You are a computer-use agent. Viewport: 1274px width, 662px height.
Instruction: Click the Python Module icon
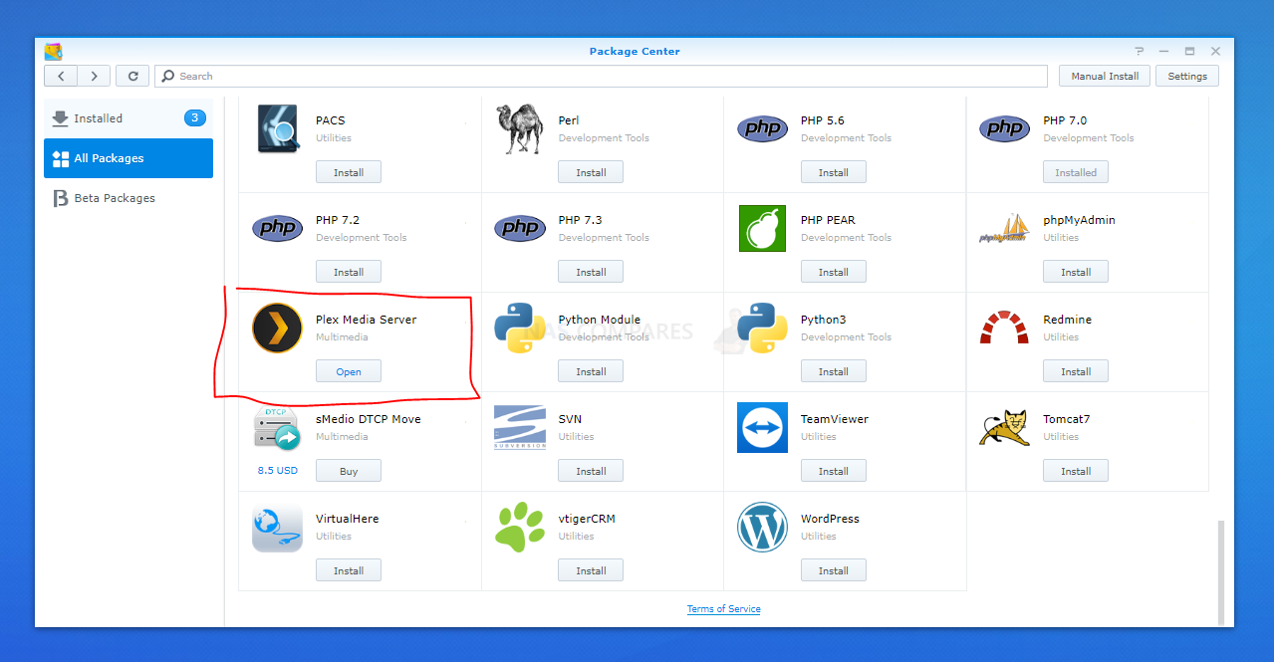coord(519,328)
